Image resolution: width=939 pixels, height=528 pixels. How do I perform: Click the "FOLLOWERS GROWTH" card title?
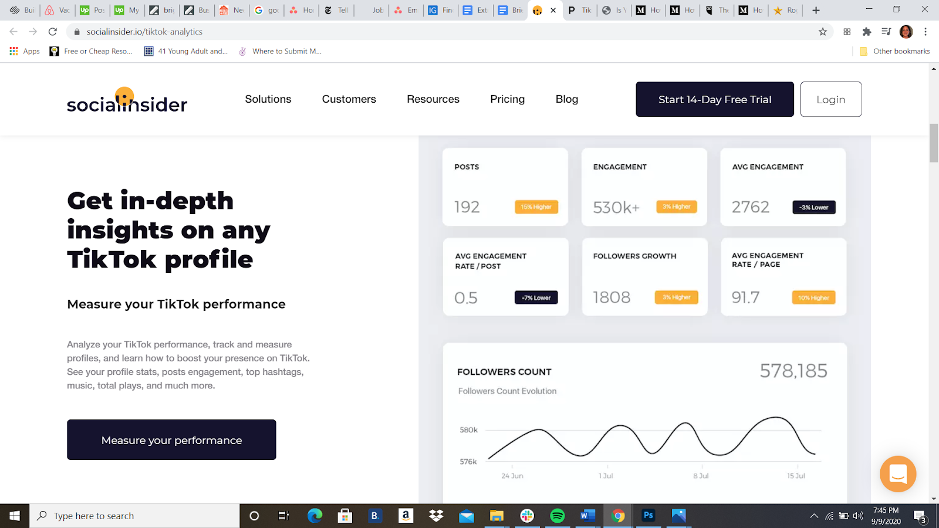point(635,256)
